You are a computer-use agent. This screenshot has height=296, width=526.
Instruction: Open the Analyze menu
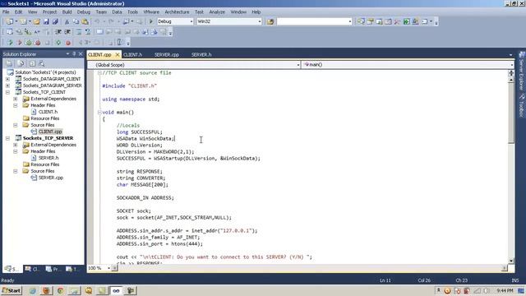coord(217,12)
